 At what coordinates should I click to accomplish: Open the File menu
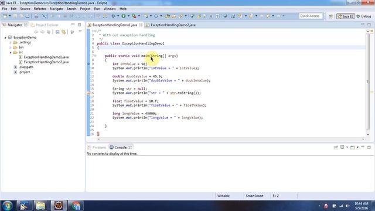[5, 9]
